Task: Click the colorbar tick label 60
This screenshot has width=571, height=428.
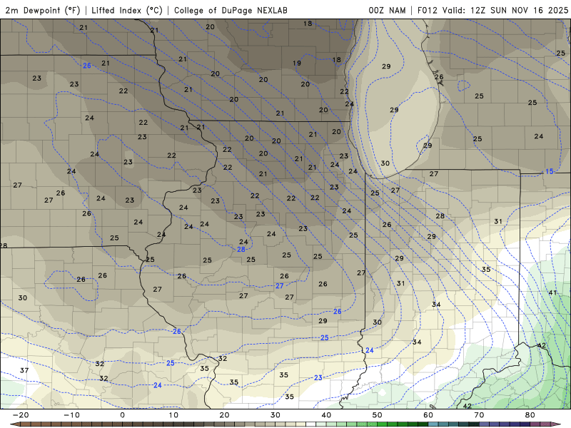Action: coord(428,415)
